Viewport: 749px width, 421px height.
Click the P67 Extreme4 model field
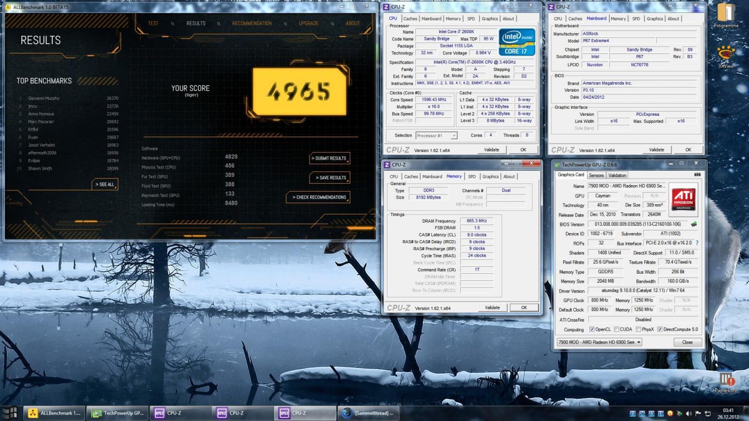(618, 41)
